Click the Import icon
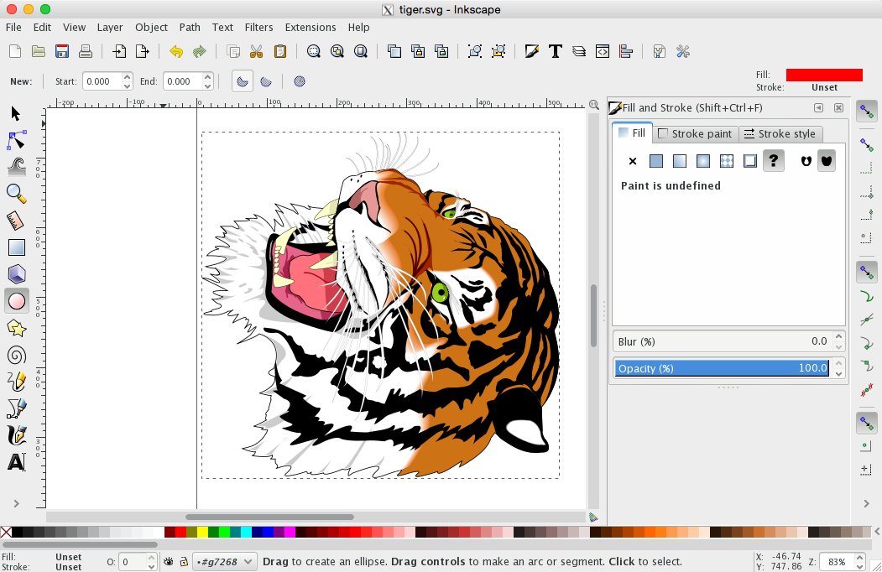Image resolution: width=882 pixels, height=572 pixels. [118, 52]
